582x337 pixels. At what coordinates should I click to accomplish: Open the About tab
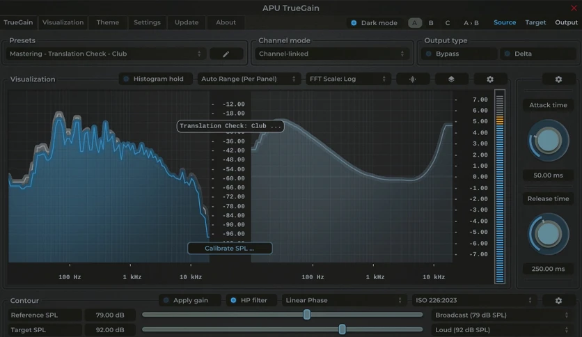pos(226,22)
